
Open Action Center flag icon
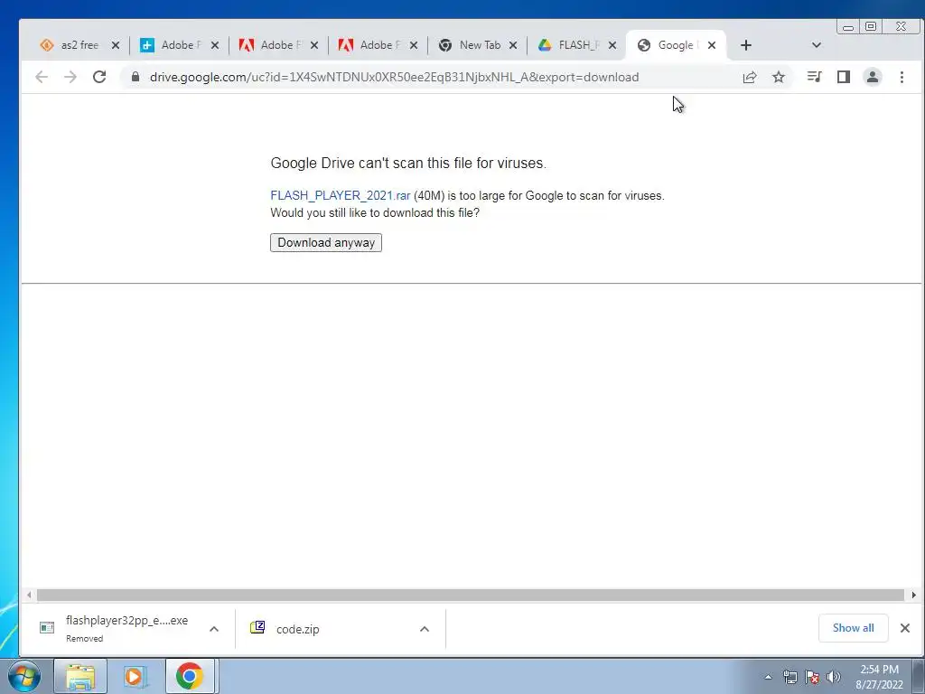pos(812,677)
